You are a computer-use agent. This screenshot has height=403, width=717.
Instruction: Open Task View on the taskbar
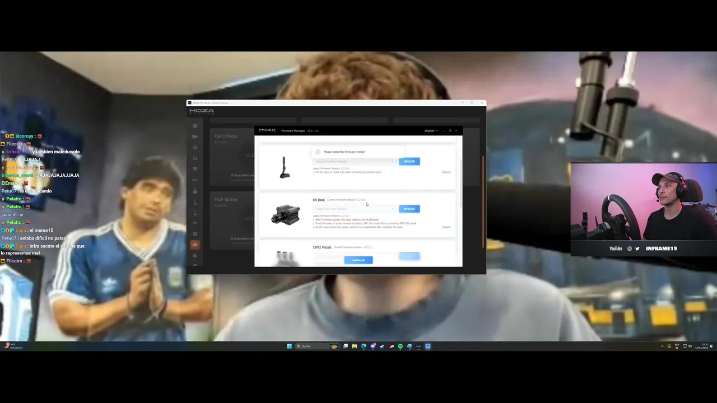[346, 346]
